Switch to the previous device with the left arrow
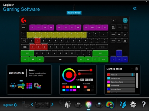 [x=32, y=104]
